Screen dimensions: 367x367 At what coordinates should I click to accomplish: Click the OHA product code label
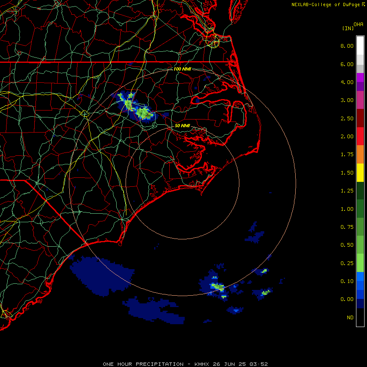tap(358, 24)
